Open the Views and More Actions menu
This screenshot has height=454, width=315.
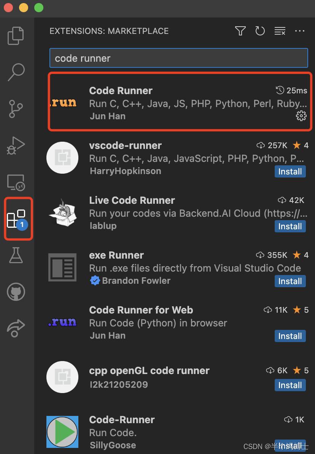click(300, 31)
